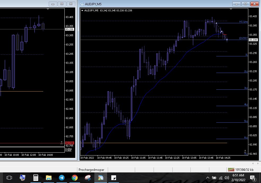This screenshot has width=261, height=183.
Task: Open Snipping Tool from the taskbar
Action: 88,178
